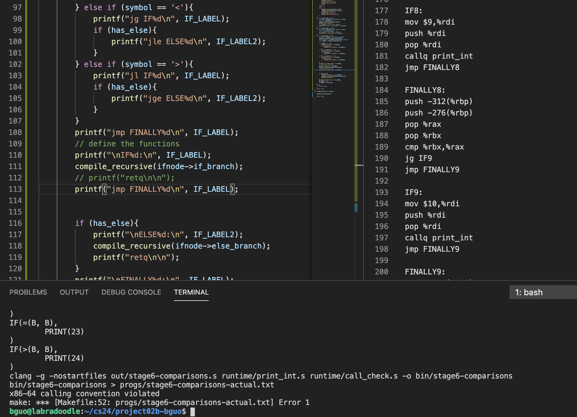
Task: Open the OUTPUT panel tab
Action: 74,292
